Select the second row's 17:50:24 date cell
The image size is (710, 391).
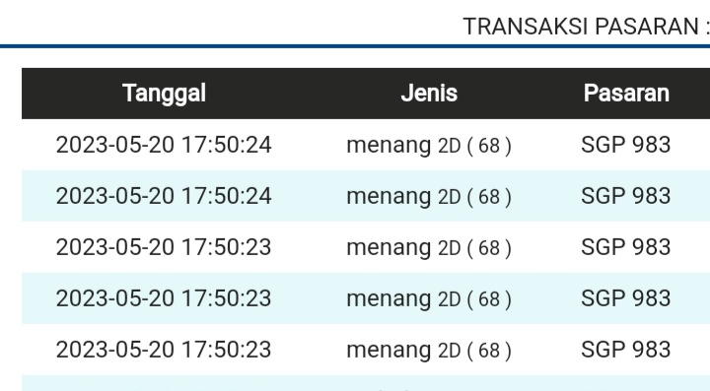[x=164, y=196]
